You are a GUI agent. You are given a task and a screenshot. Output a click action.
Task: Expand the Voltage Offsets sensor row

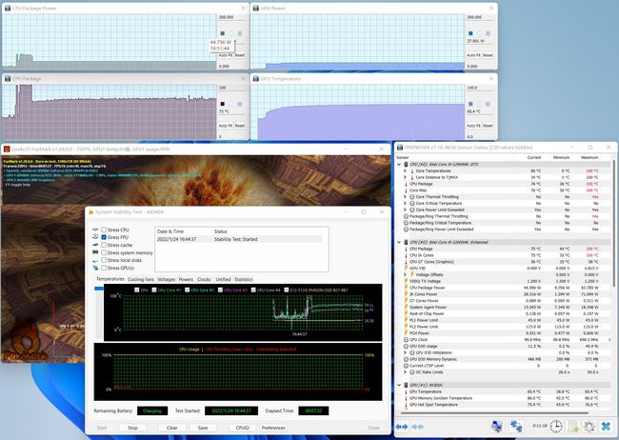pos(407,274)
